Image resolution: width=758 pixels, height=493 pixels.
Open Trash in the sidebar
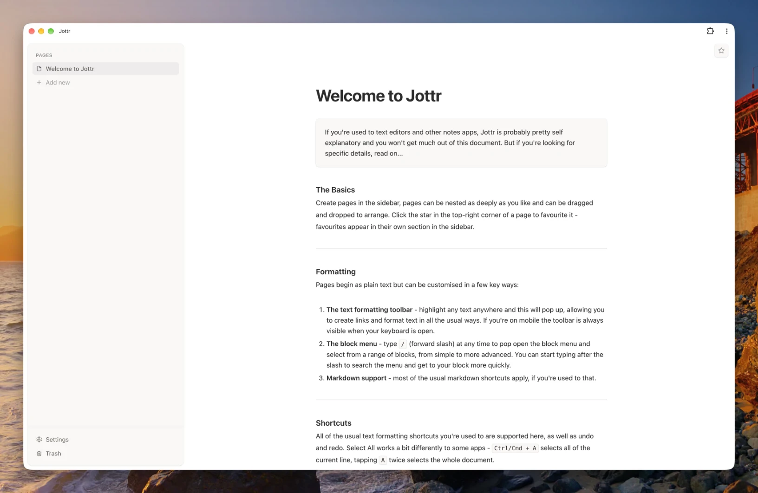pyautogui.click(x=105, y=453)
